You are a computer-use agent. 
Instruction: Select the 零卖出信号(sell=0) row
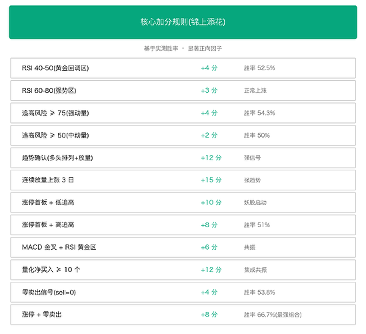(x=183, y=292)
